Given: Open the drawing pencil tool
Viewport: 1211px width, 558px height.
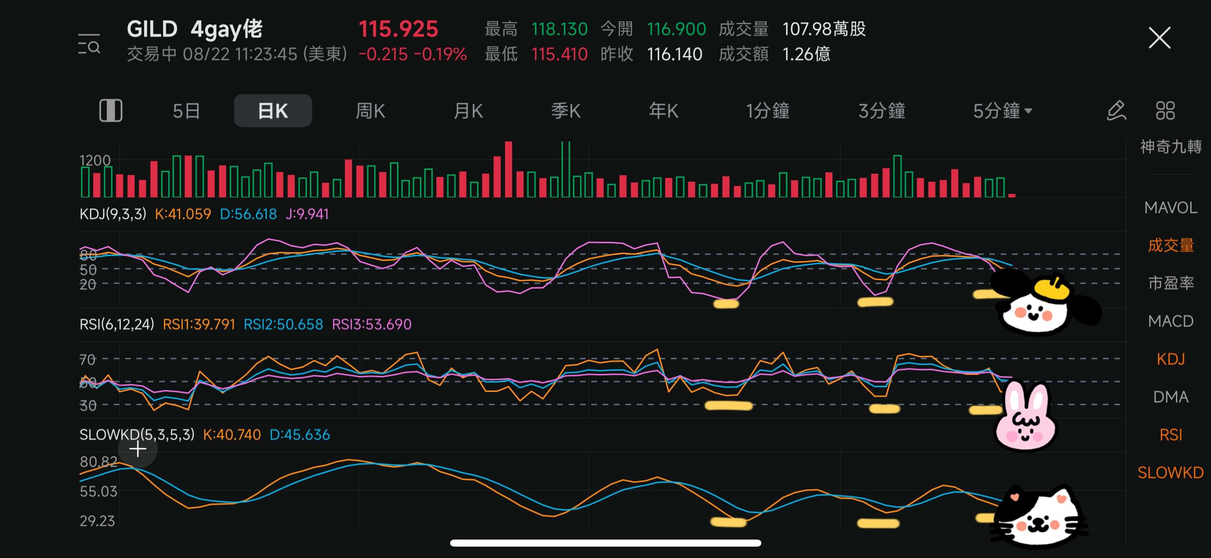Looking at the screenshot, I should 1116,111.
